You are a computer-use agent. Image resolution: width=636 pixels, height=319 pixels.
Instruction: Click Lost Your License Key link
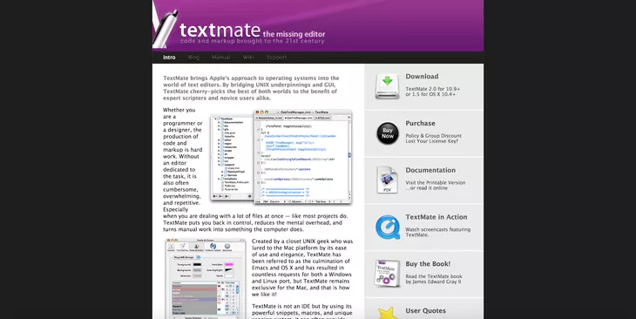point(432,141)
